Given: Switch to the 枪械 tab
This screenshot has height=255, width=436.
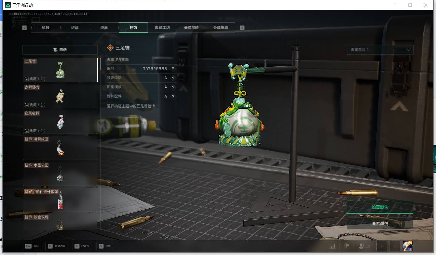Looking at the screenshot, I should (46, 28).
